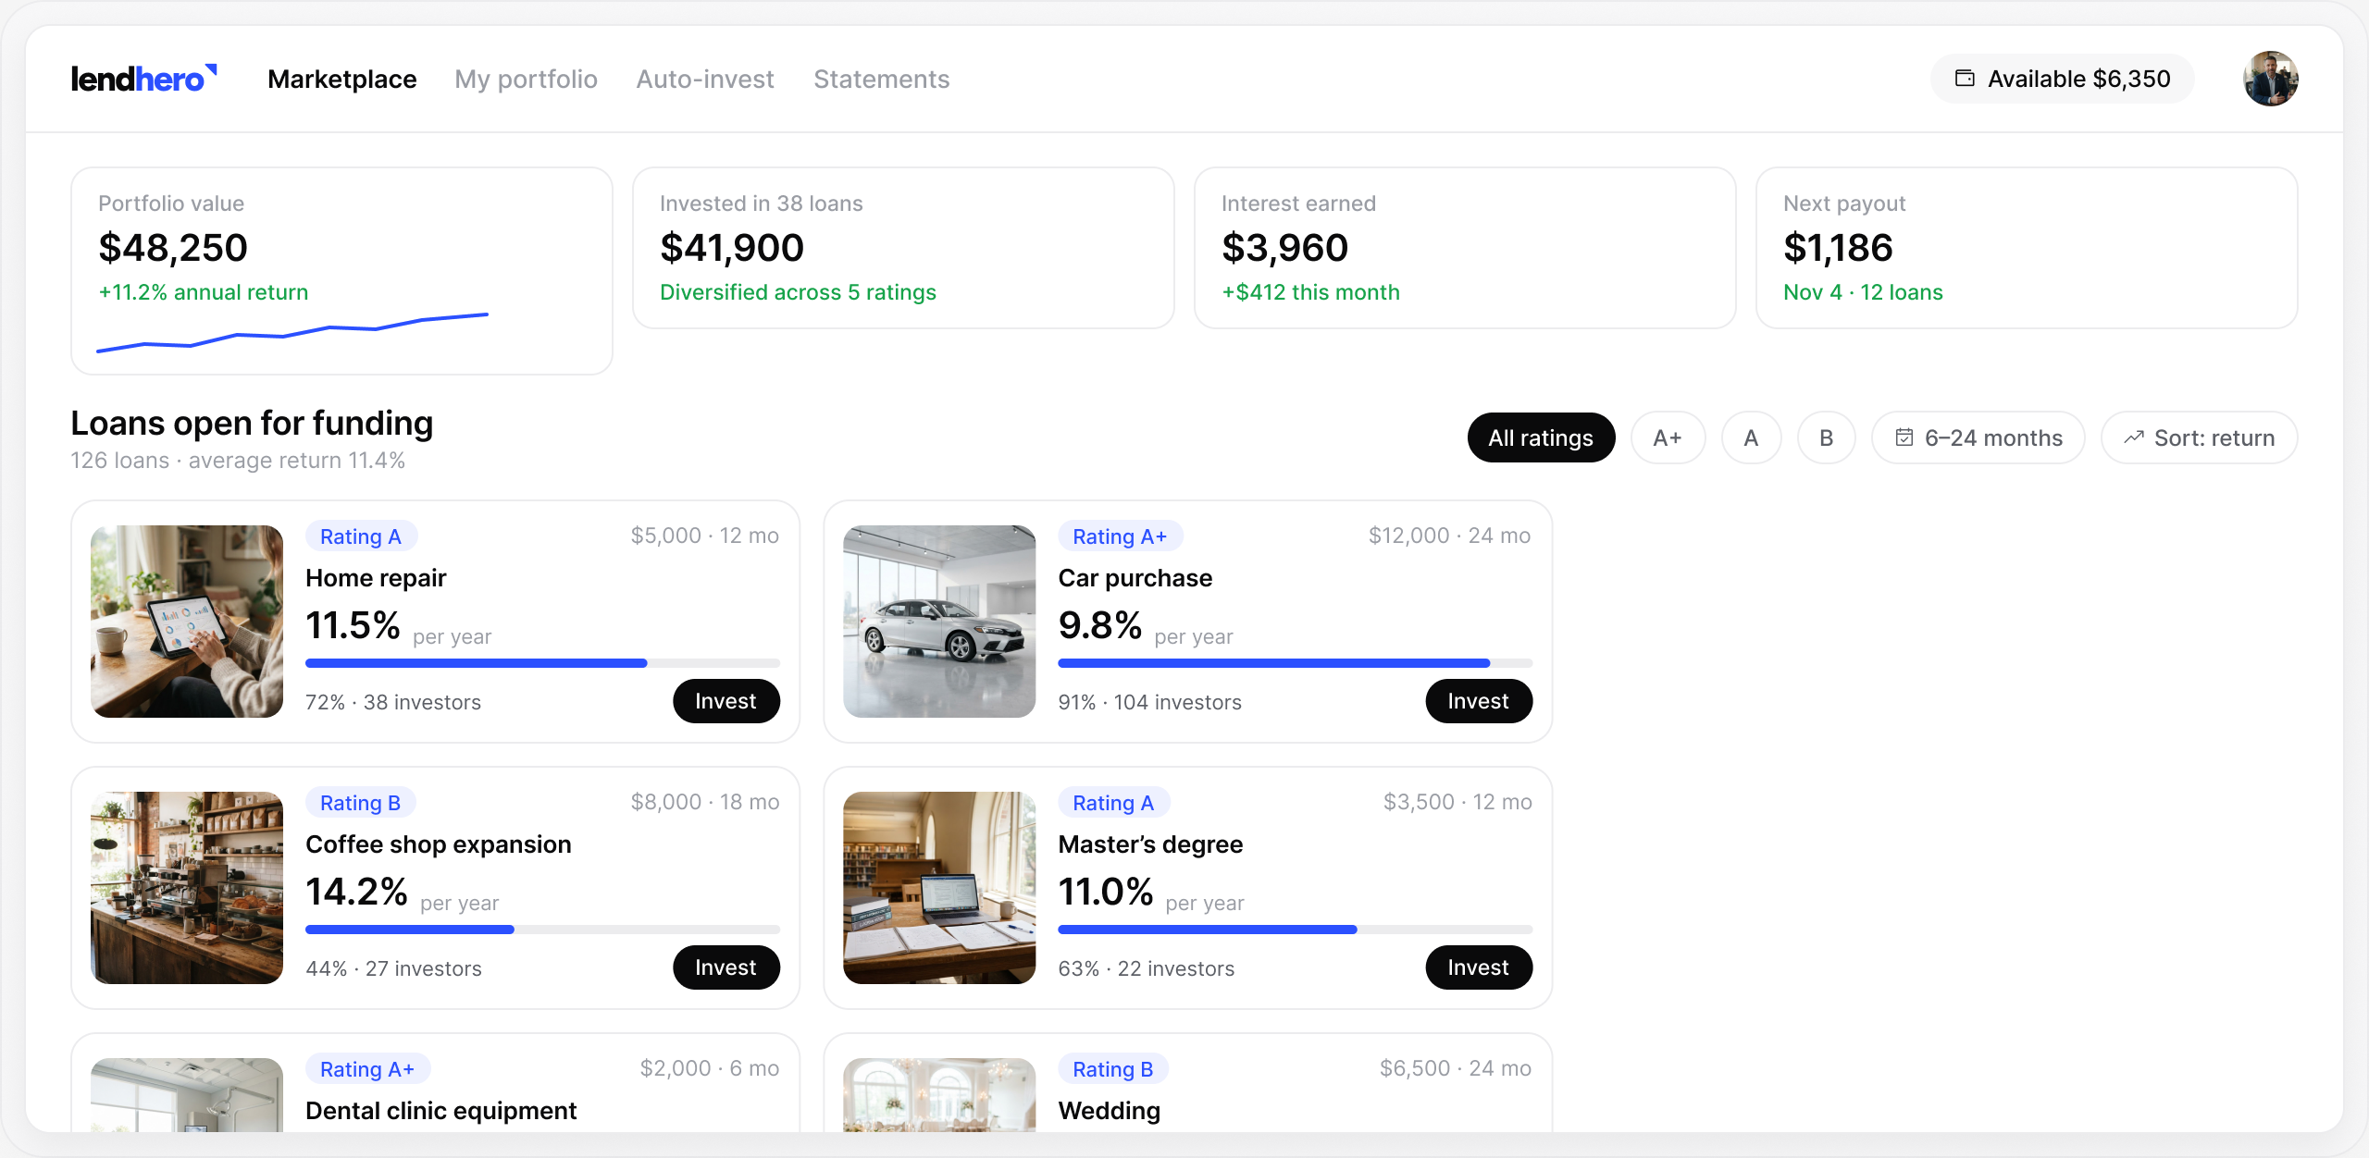Click the Invested in 38 loans $41,900 value

[732, 248]
